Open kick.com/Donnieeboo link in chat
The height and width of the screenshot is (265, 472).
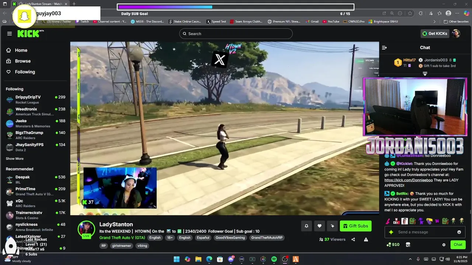(x=408, y=180)
